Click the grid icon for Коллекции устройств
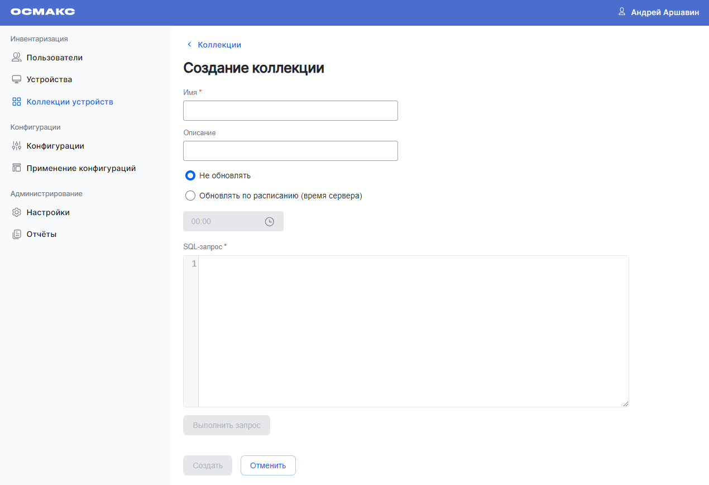 pos(16,102)
